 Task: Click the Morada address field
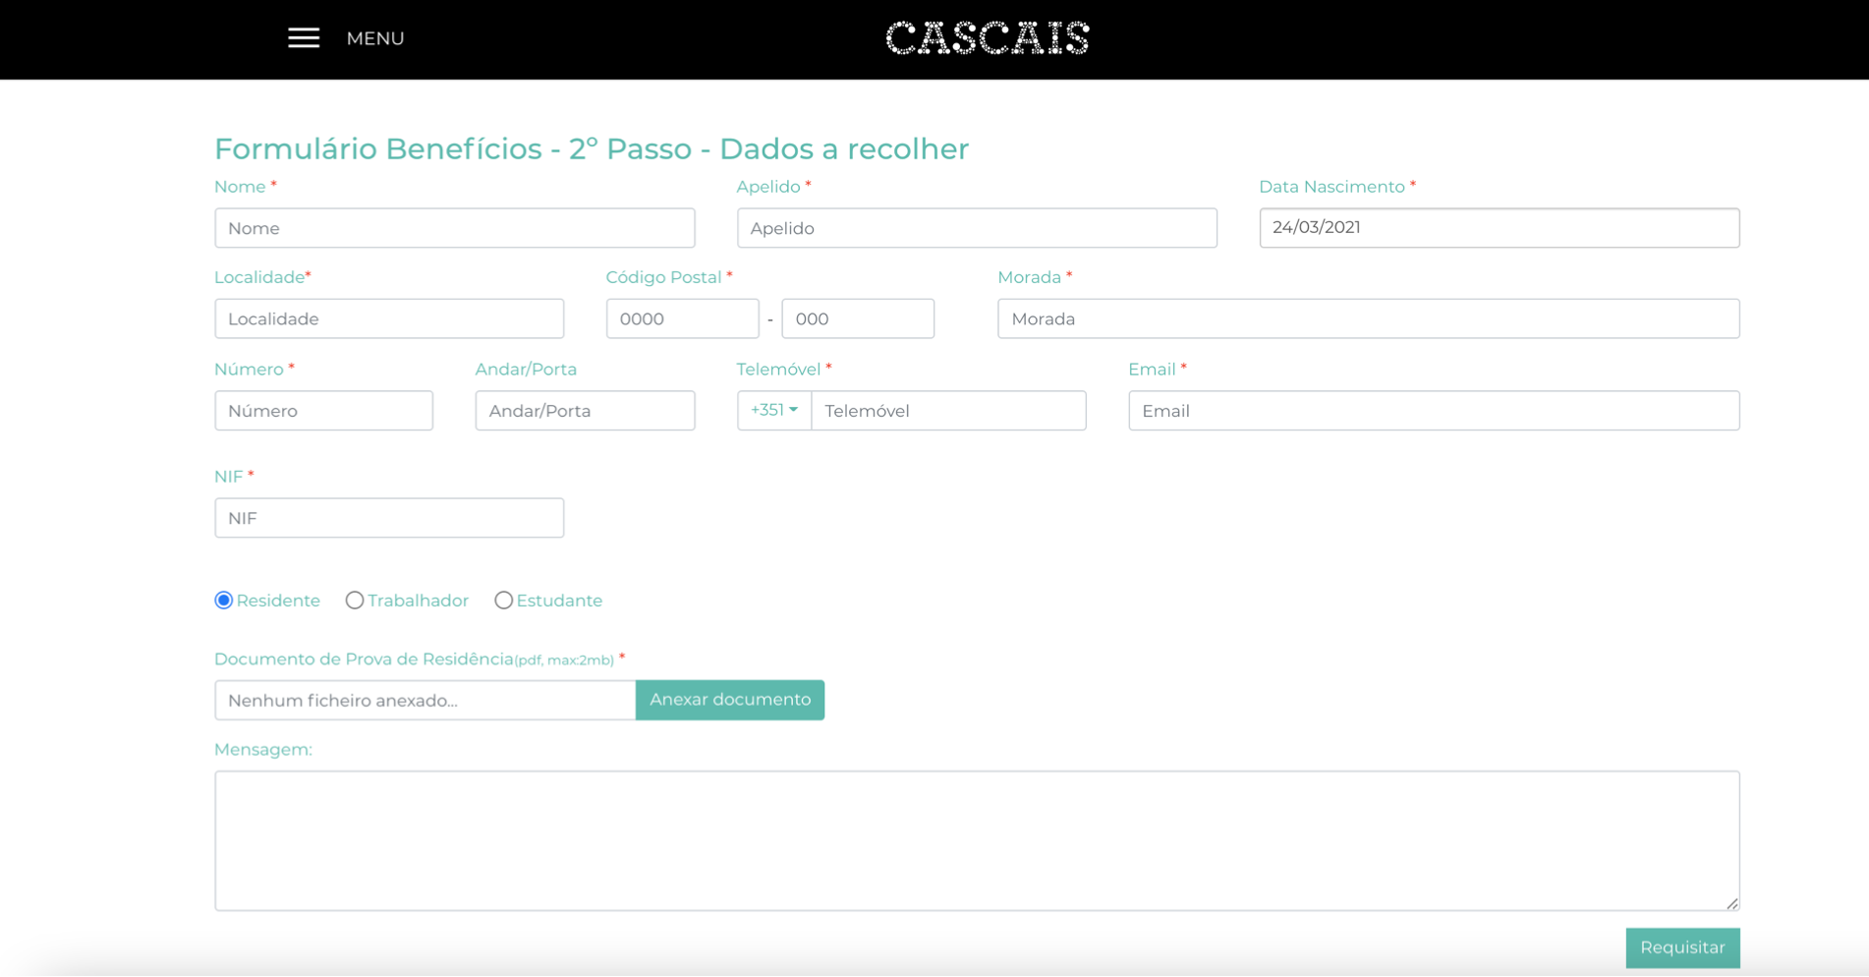point(1368,318)
